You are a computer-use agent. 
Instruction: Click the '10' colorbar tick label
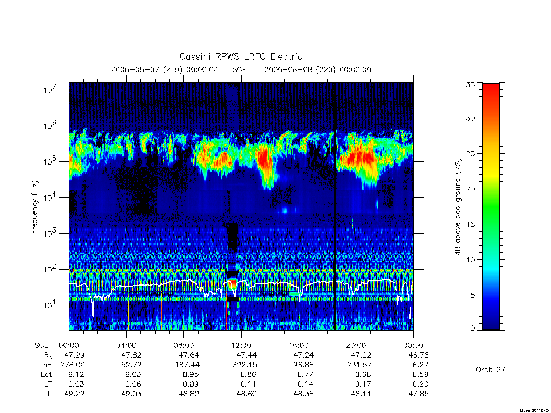click(470, 260)
